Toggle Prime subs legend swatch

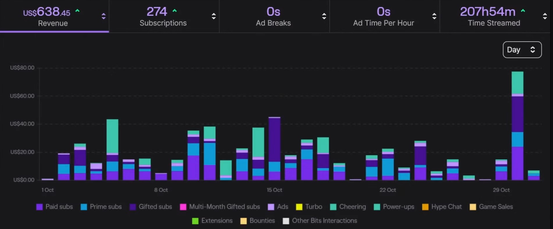tap(84, 207)
